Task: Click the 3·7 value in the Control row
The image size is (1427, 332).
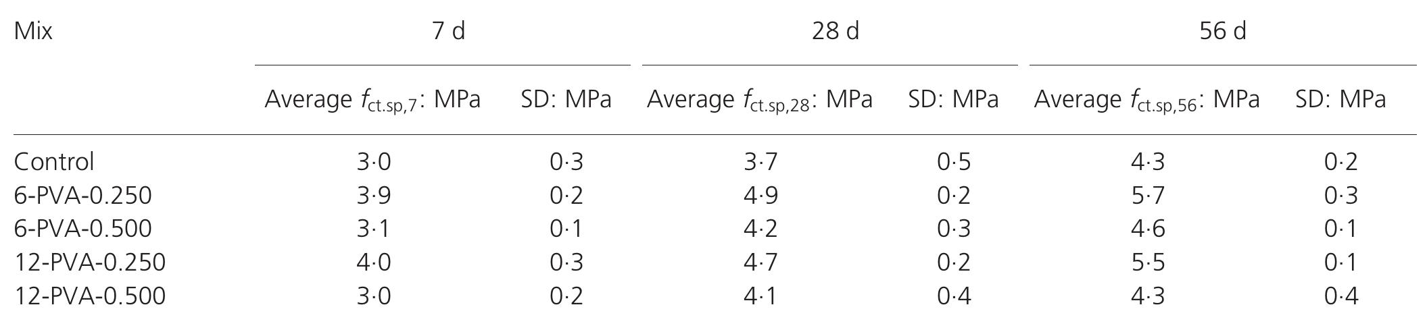Action: point(760,162)
